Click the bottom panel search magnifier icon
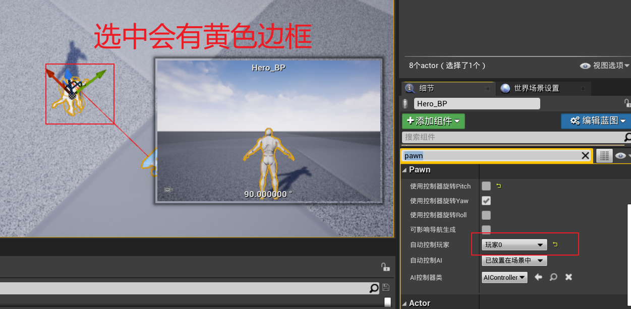This screenshot has height=309, width=631. click(x=374, y=288)
